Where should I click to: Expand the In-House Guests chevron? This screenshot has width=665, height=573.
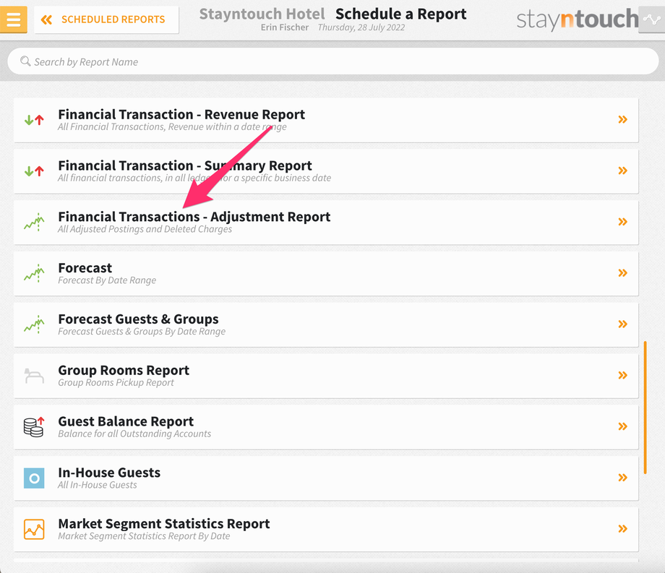click(x=622, y=478)
